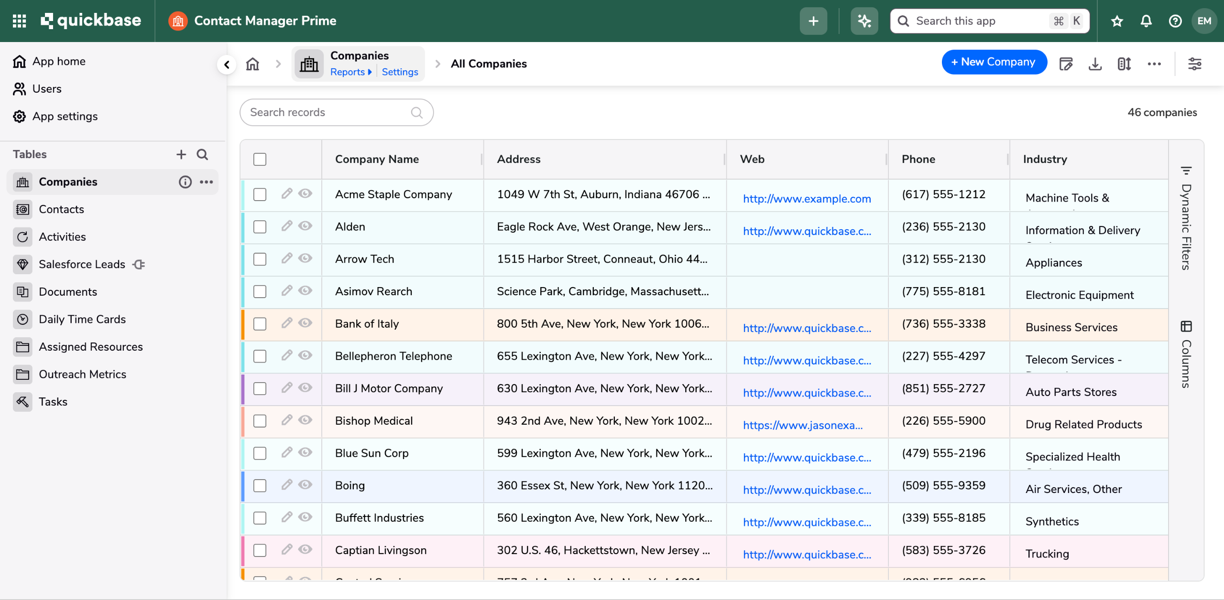This screenshot has height=600, width=1224.
Task: Check the Acme Staple Company row checkbox
Action: tap(260, 194)
